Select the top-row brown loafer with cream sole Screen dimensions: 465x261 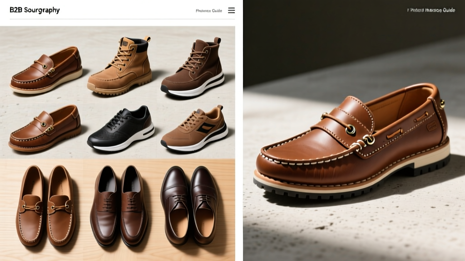tap(46, 70)
